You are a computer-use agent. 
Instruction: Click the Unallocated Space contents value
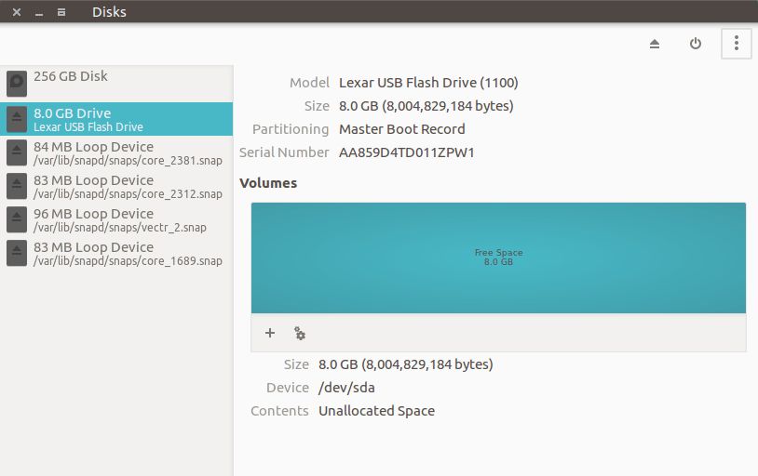(x=376, y=411)
